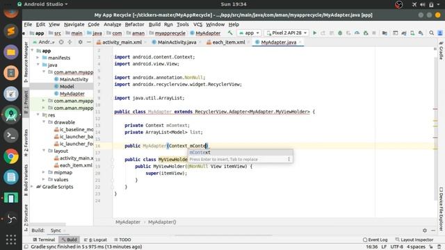Open the Analyze menu
445x250 pixels.
[x=113, y=24]
